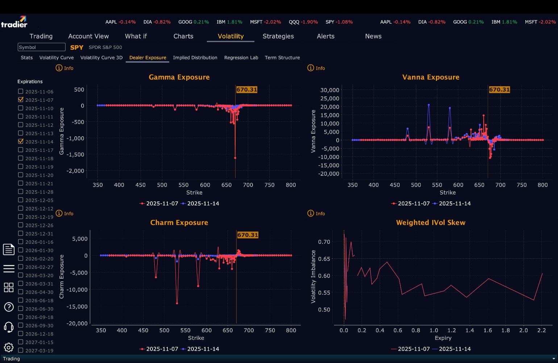Image resolution: width=558 pixels, height=363 pixels.
Task: Click the Tradier logo
Action: click(x=14, y=22)
